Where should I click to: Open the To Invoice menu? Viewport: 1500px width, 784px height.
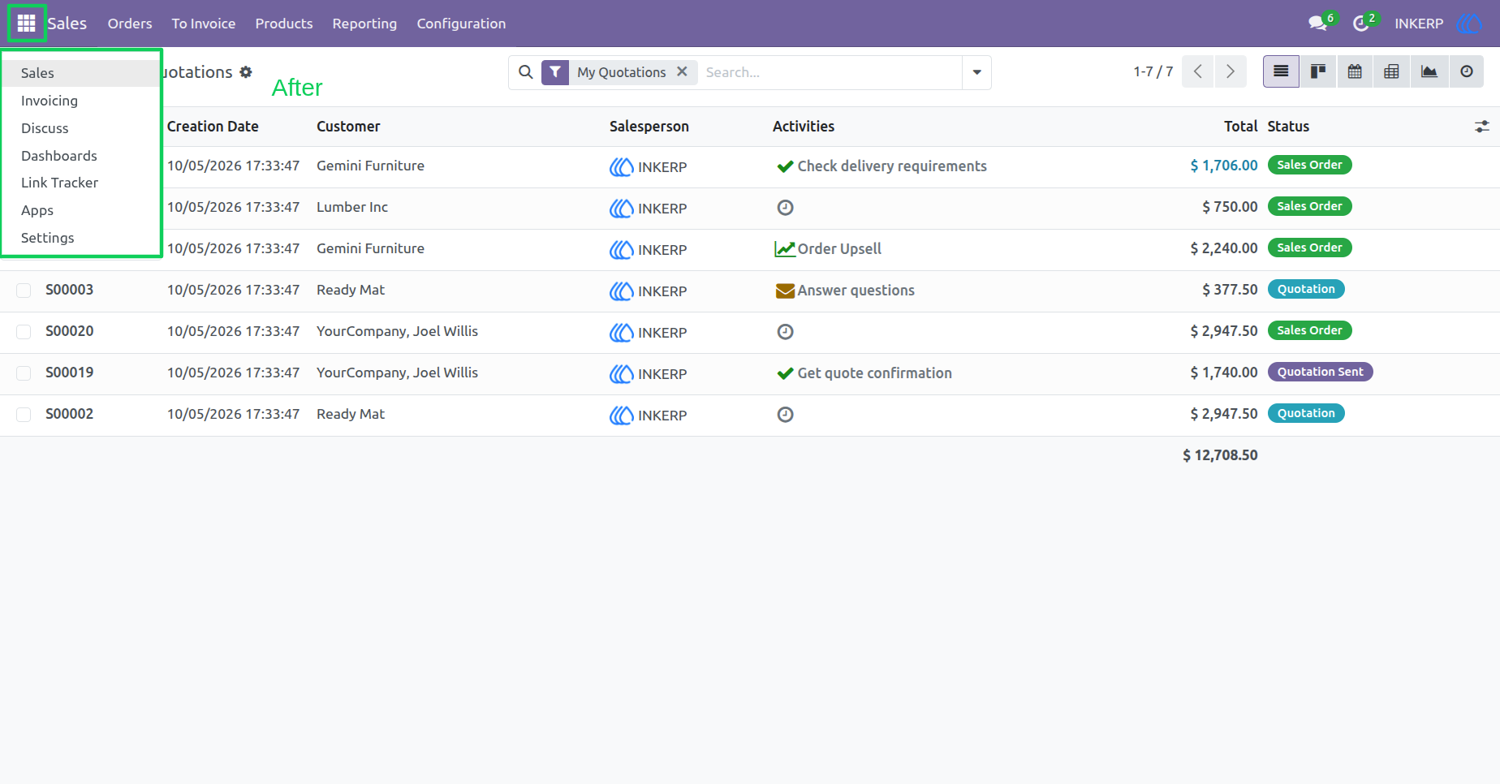tap(204, 24)
